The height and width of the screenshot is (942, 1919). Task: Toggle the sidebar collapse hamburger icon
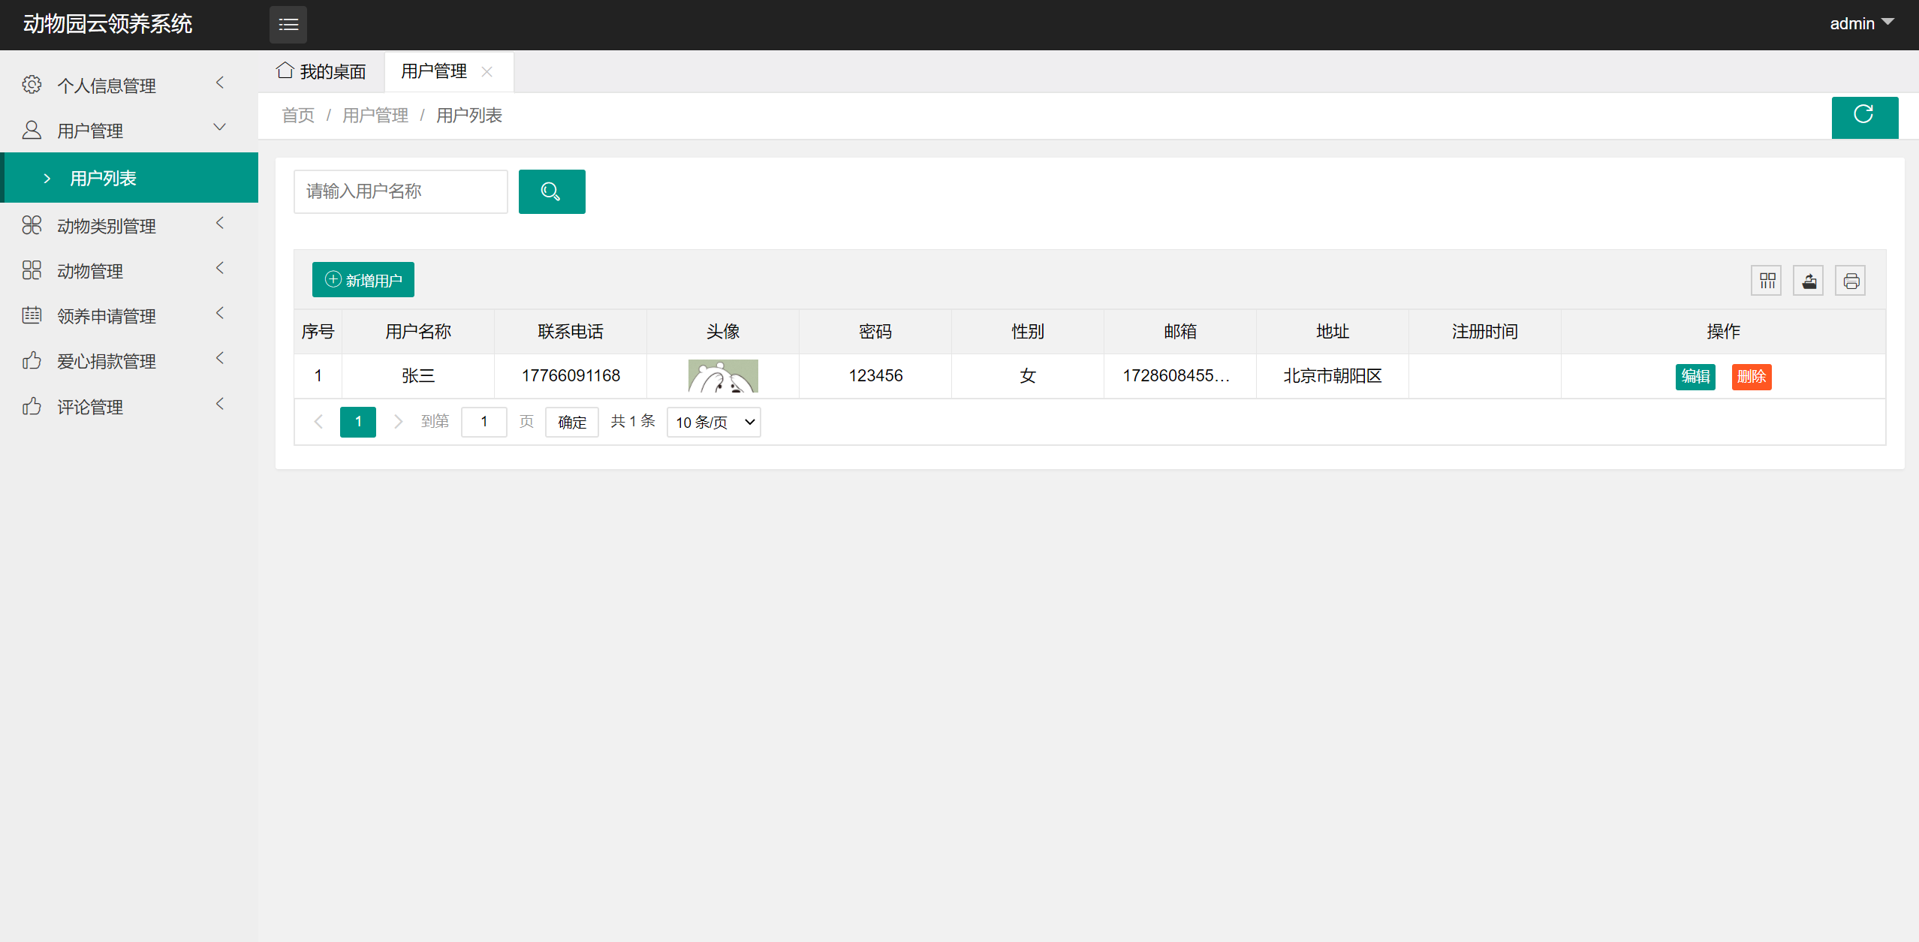(288, 25)
